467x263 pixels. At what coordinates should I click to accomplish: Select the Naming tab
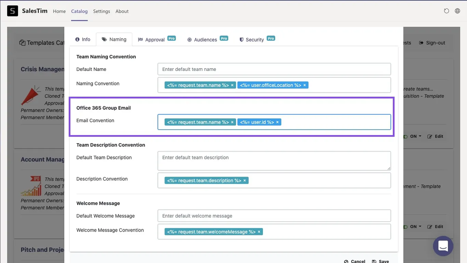tap(114, 40)
